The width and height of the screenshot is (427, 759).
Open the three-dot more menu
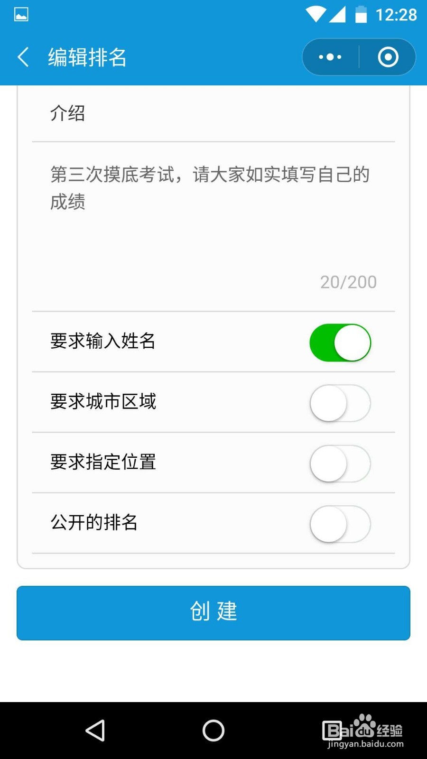[x=330, y=57]
